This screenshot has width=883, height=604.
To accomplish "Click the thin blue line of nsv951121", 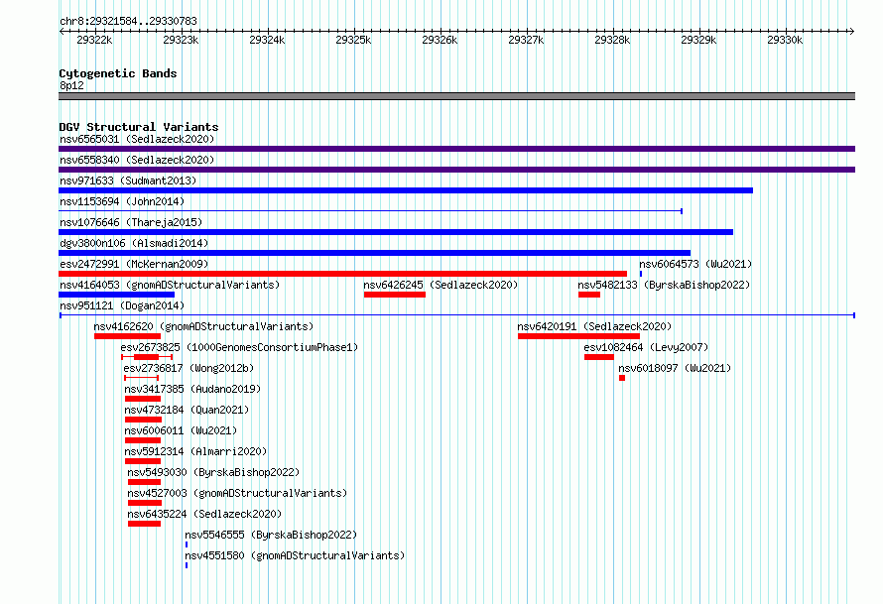I will pos(457,315).
